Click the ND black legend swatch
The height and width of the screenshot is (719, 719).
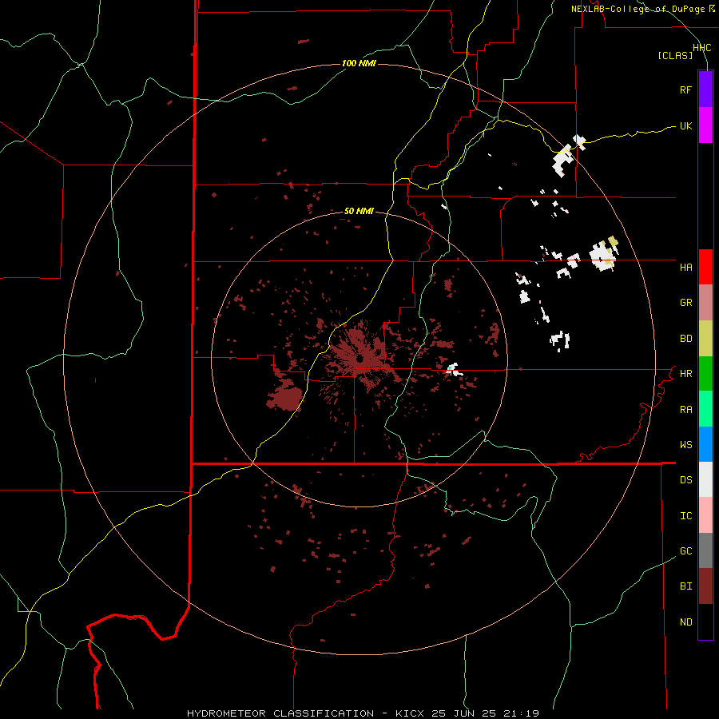705,622
